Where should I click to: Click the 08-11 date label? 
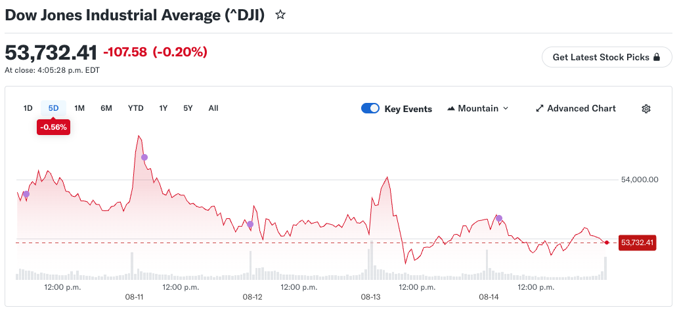pyautogui.click(x=134, y=297)
